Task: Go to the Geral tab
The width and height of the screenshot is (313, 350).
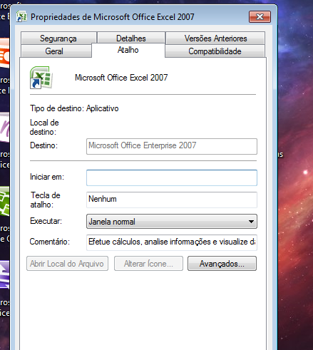Action: pos(56,51)
